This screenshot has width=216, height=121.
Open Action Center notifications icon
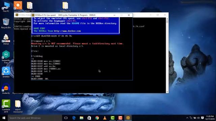tap(202, 118)
